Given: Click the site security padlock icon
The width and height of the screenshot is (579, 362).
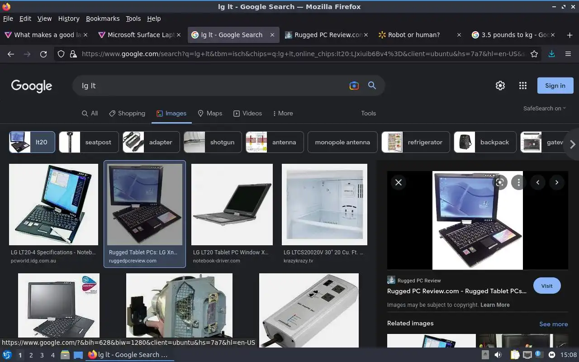Looking at the screenshot, I should (x=73, y=54).
